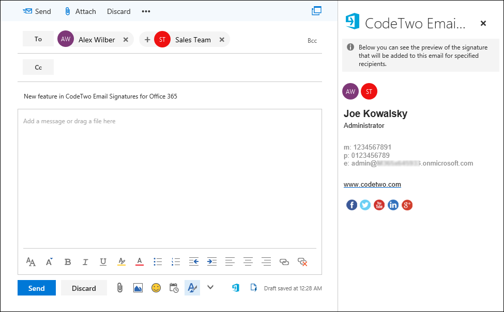Open the CodeTwo signature preview add-in
The height and width of the screenshot is (312, 504).
236,288
